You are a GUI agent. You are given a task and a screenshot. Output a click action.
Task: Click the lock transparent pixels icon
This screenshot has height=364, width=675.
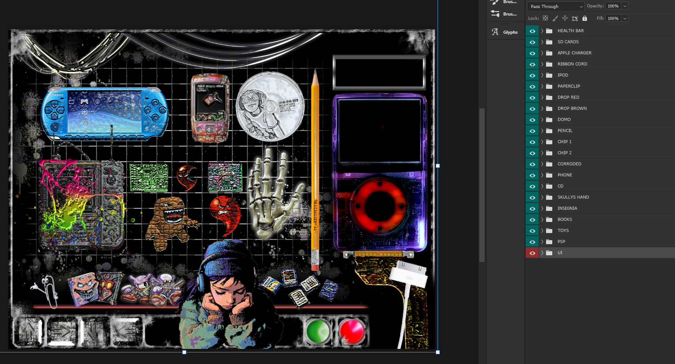coord(545,18)
